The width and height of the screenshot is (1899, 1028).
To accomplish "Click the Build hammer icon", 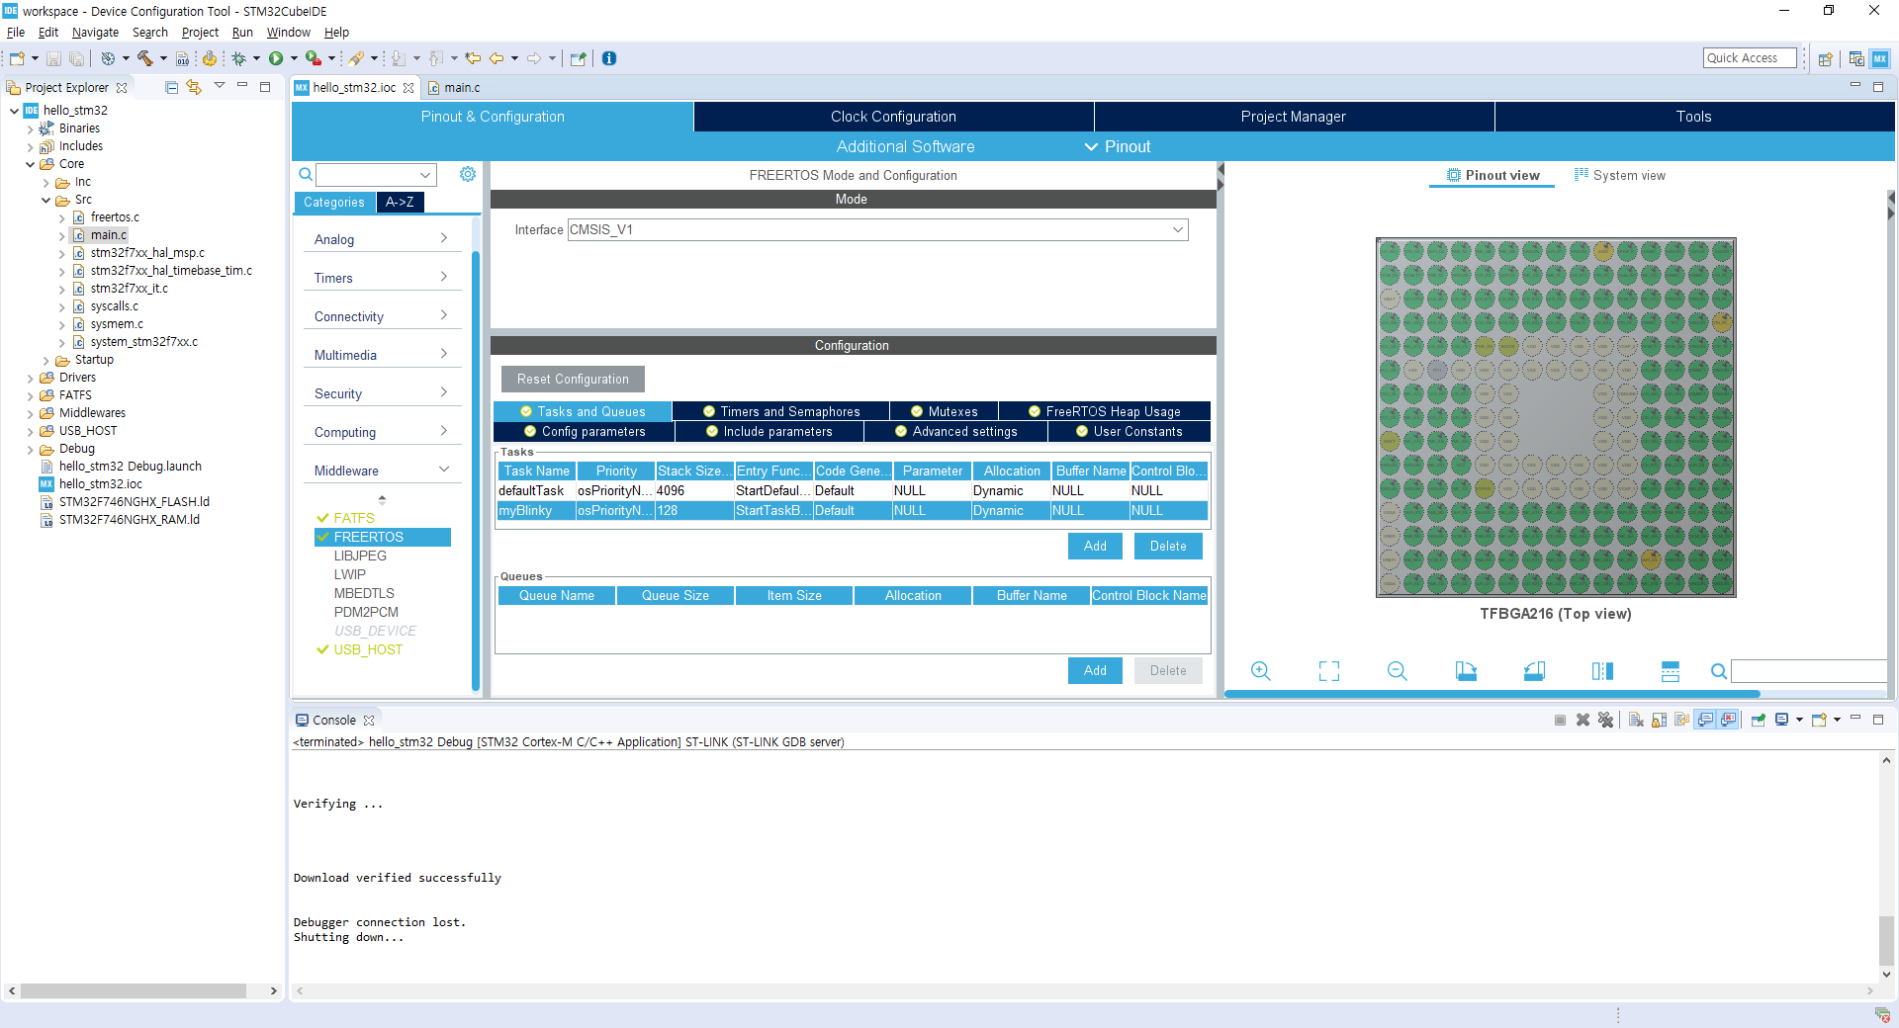I will click(x=145, y=58).
